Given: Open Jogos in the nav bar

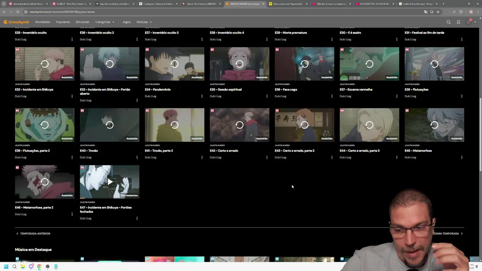Looking at the screenshot, I should [127, 22].
